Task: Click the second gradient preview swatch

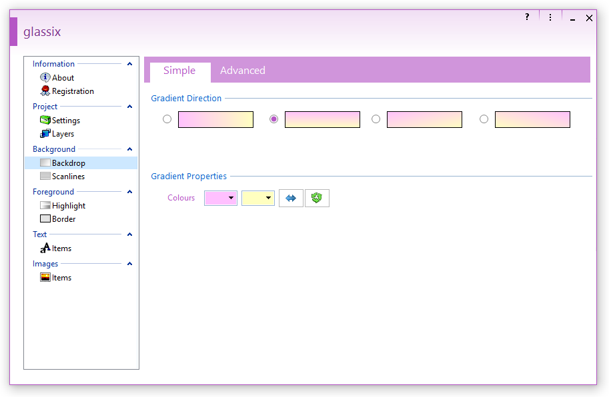Action: [x=322, y=119]
